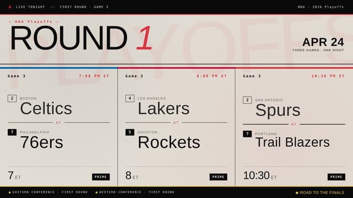Screen dimensions: 353x198
Task: Click the 'AT' separator between Spurs and Trail Blazers
Action: [293, 124]
